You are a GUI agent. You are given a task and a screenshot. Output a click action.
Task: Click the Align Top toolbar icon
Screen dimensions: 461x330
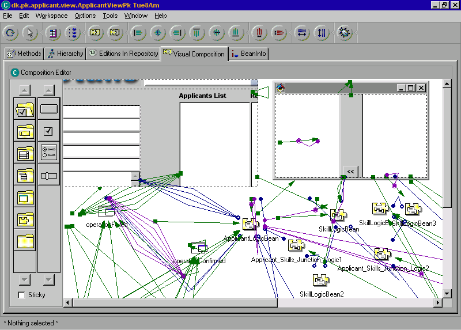pos(197,33)
